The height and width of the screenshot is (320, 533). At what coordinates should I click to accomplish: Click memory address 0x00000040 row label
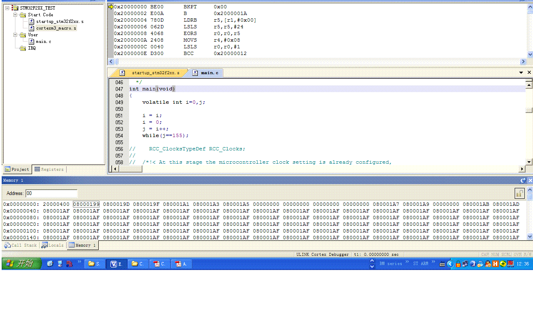[x=21, y=211]
